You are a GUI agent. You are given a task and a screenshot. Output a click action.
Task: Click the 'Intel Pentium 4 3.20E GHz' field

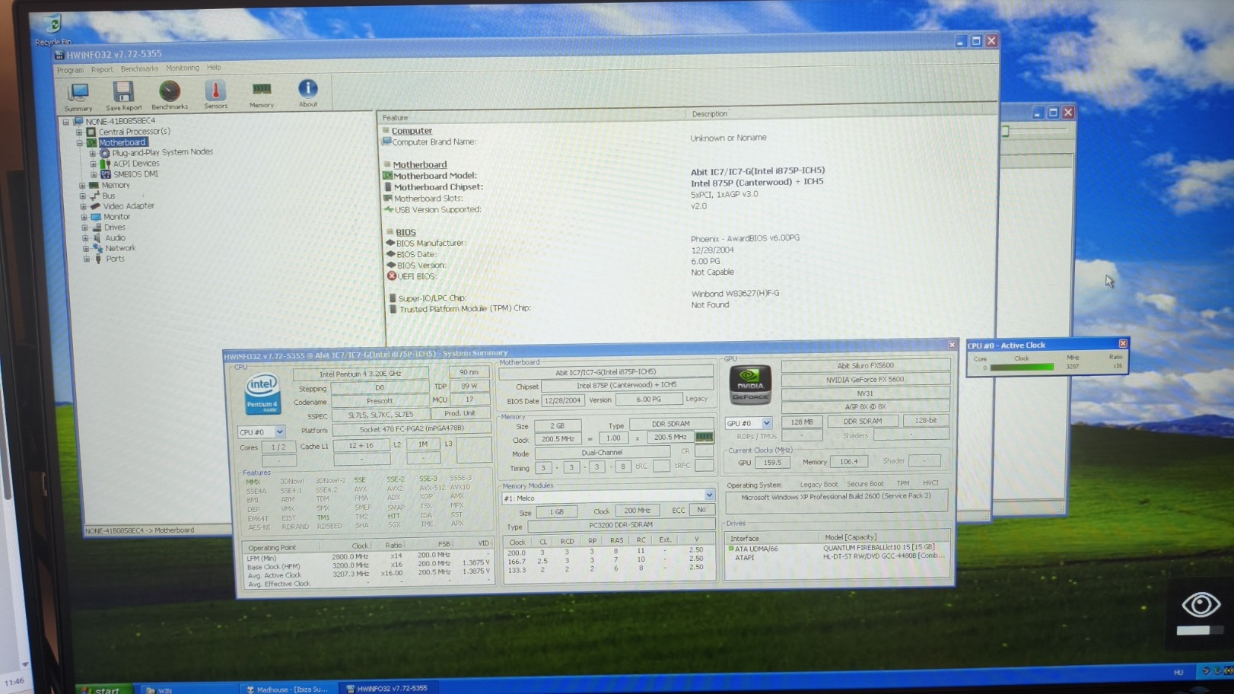(x=361, y=374)
